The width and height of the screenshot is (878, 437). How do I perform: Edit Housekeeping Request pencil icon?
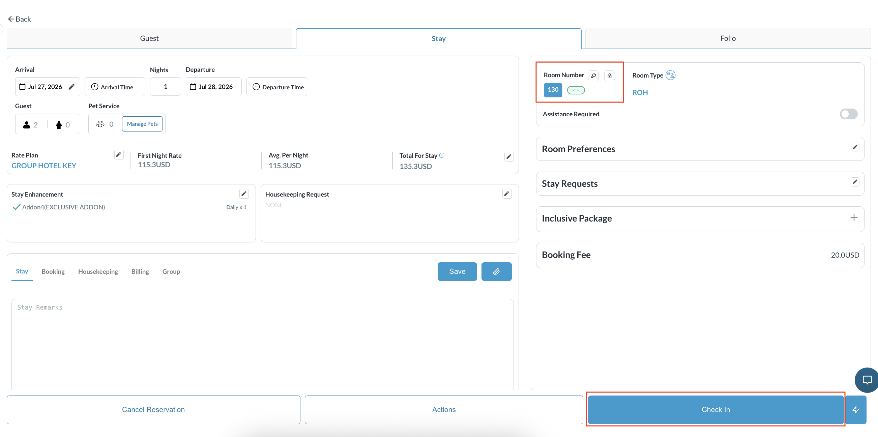click(x=507, y=194)
